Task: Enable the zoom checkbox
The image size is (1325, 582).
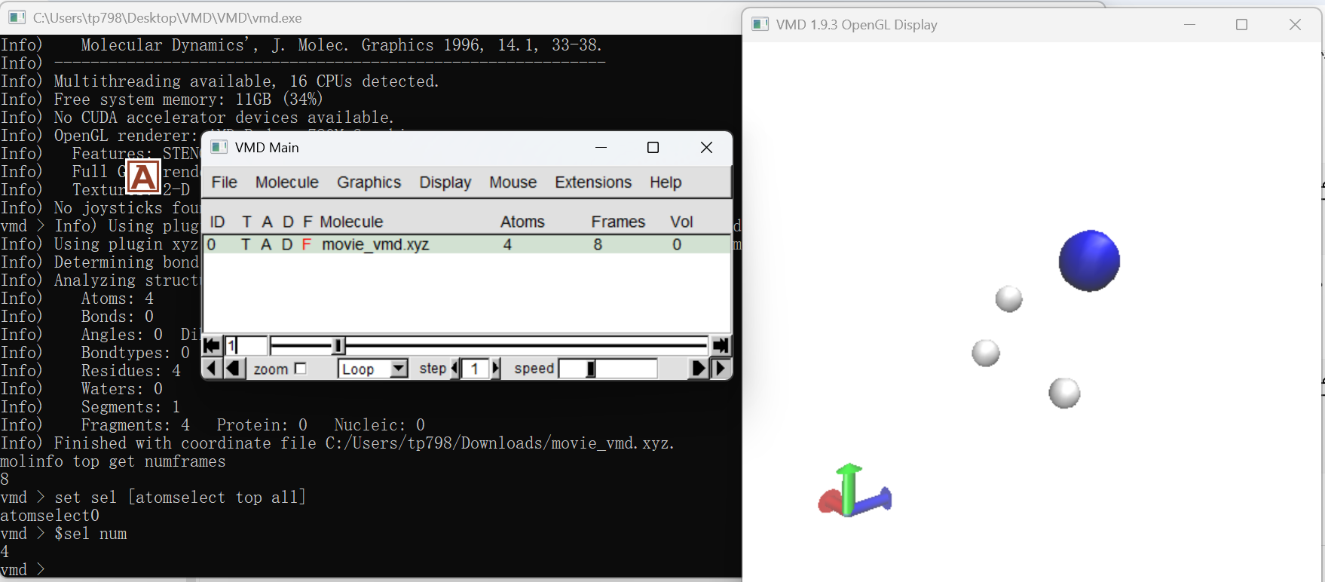Action: point(301,369)
